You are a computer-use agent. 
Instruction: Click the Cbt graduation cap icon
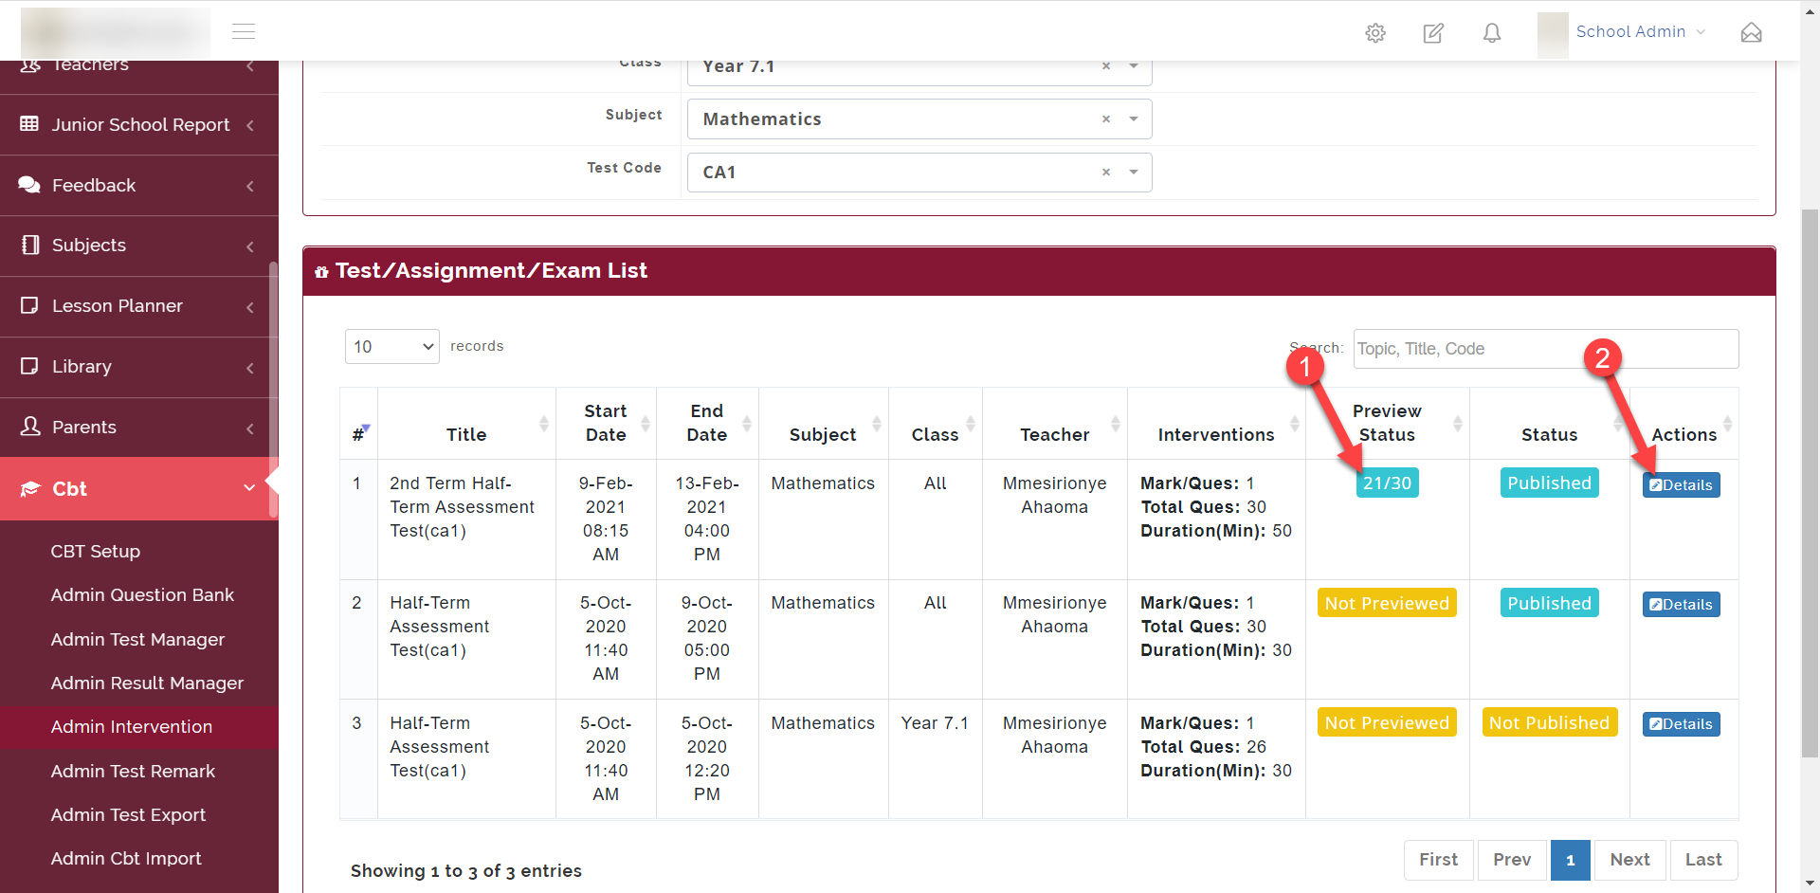[30, 488]
